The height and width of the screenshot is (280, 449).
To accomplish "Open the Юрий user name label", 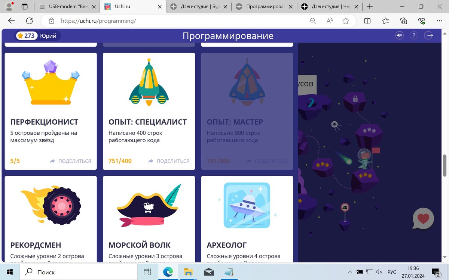I will click(48, 36).
